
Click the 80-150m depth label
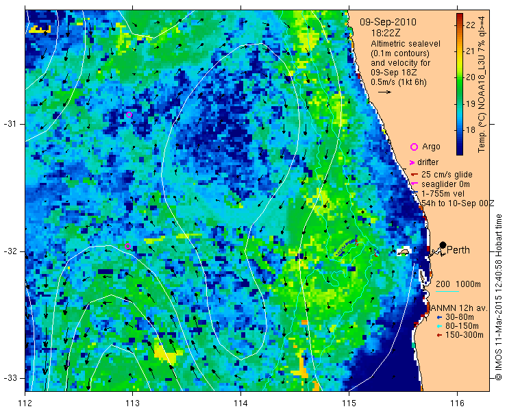click(x=462, y=326)
